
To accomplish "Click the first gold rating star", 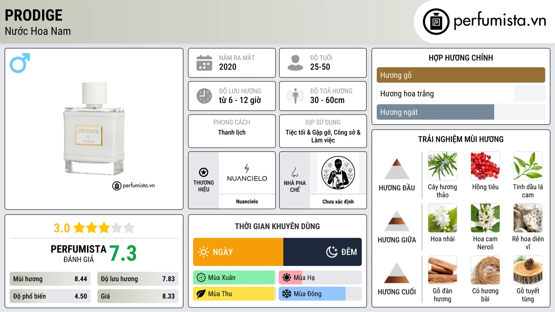I will pyautogui.click(x=79, y=228).
